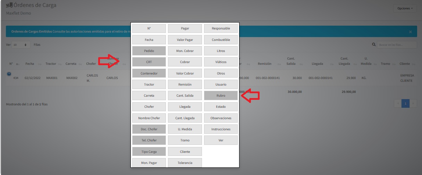The image size is (422, 175).
Task: Enable the Contenedor column
Action: tap(149, 73)
